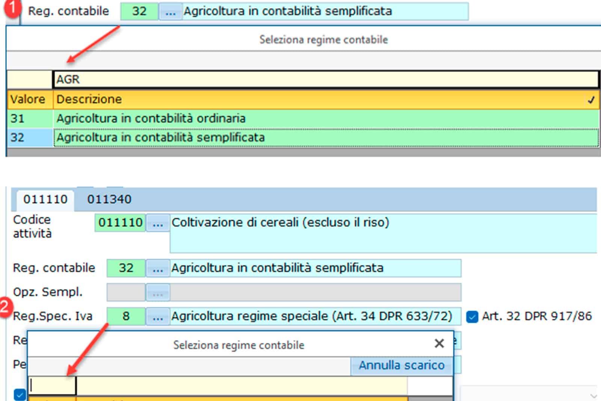Click the Codice attività field 011110

tap(120, 223)
